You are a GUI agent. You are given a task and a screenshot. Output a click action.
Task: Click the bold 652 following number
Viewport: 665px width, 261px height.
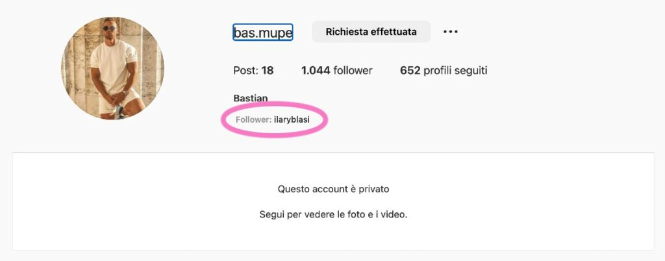pyautogui.click(x=410, y=70)
